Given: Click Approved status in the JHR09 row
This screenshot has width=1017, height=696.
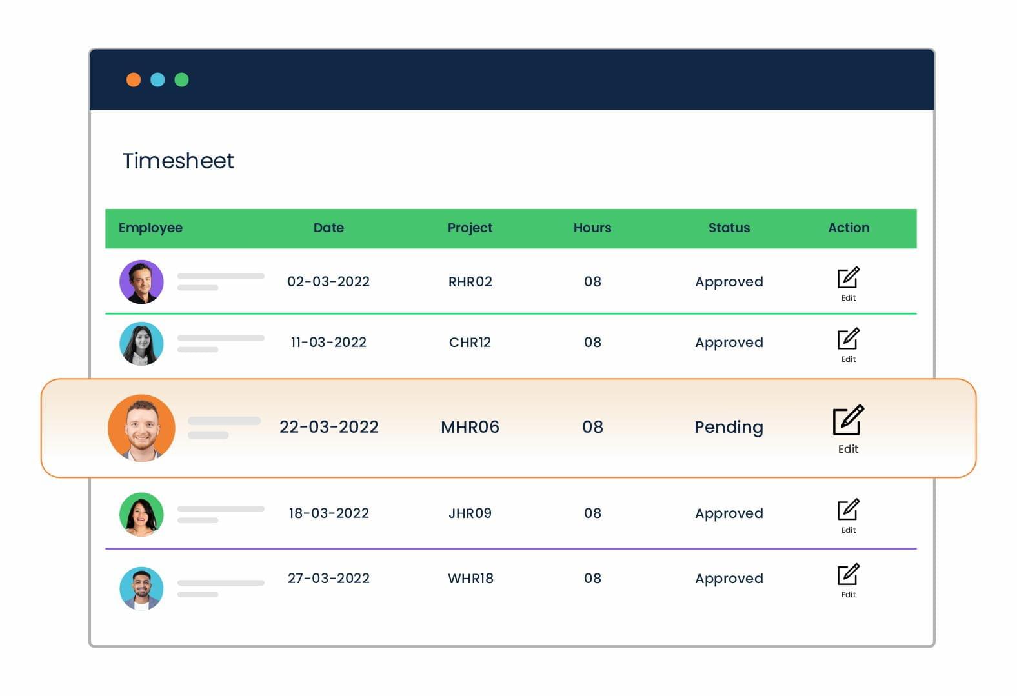Looking at the screenshot, I should pyautogui.click(x=729, y=514).
